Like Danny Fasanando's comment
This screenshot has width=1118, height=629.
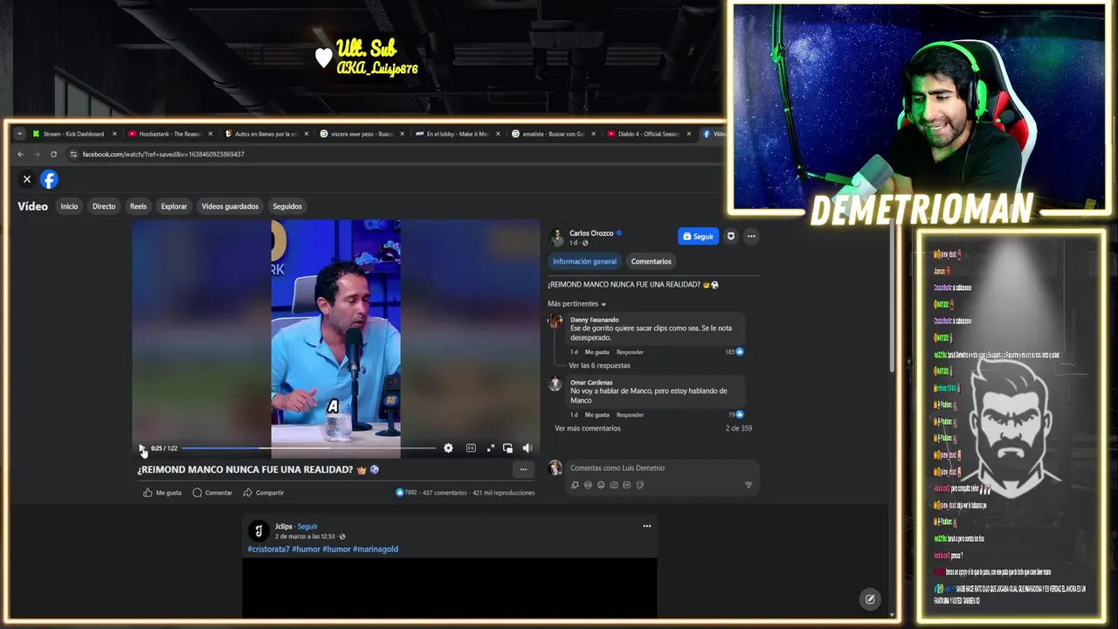[597, 352]
